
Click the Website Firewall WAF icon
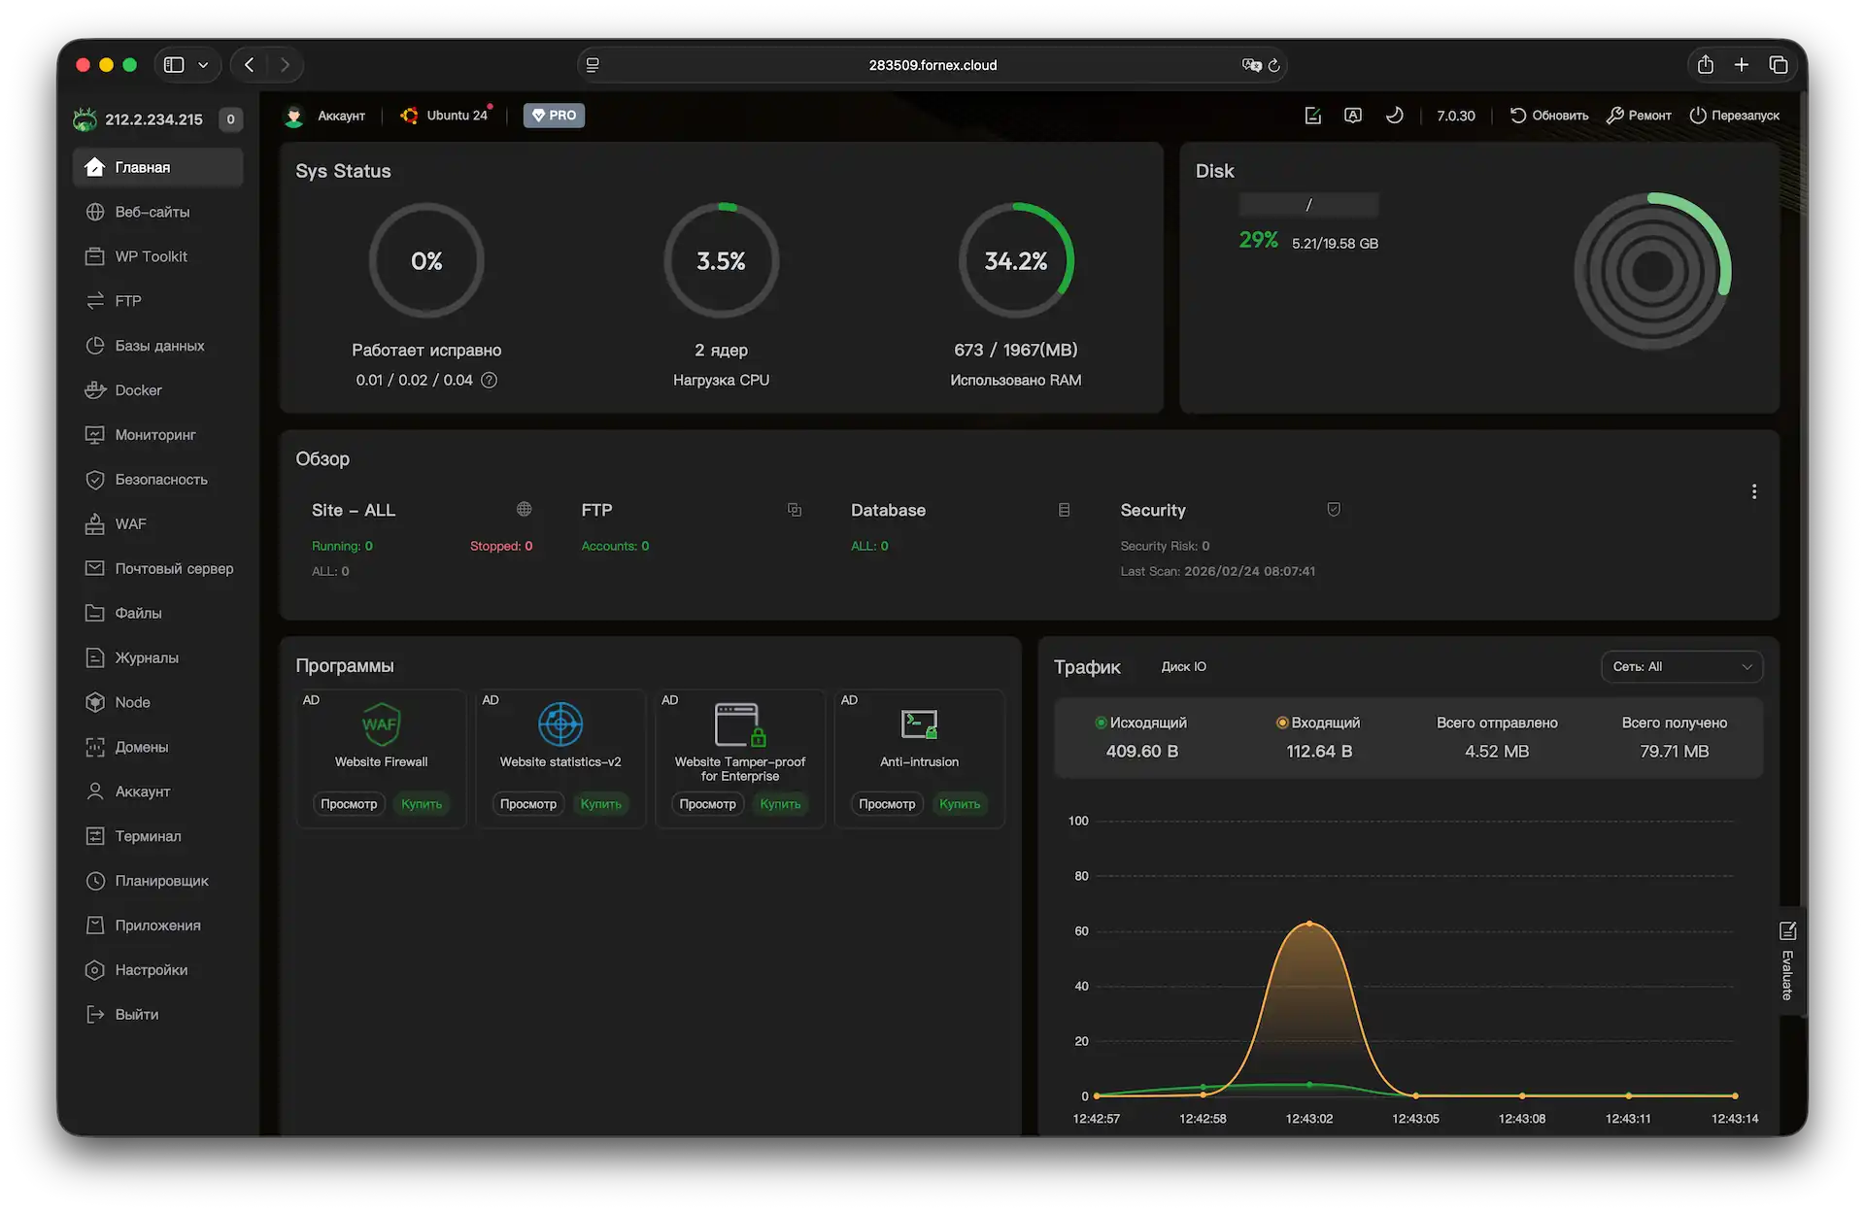coord(381,724)
